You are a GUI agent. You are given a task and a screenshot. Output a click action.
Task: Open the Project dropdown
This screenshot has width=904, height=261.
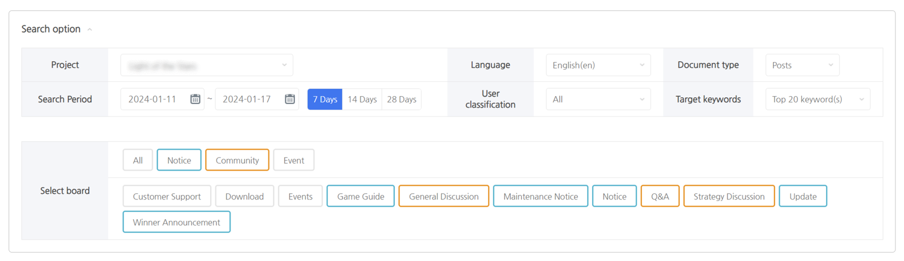pyautogui.click(x=206, y=66)
